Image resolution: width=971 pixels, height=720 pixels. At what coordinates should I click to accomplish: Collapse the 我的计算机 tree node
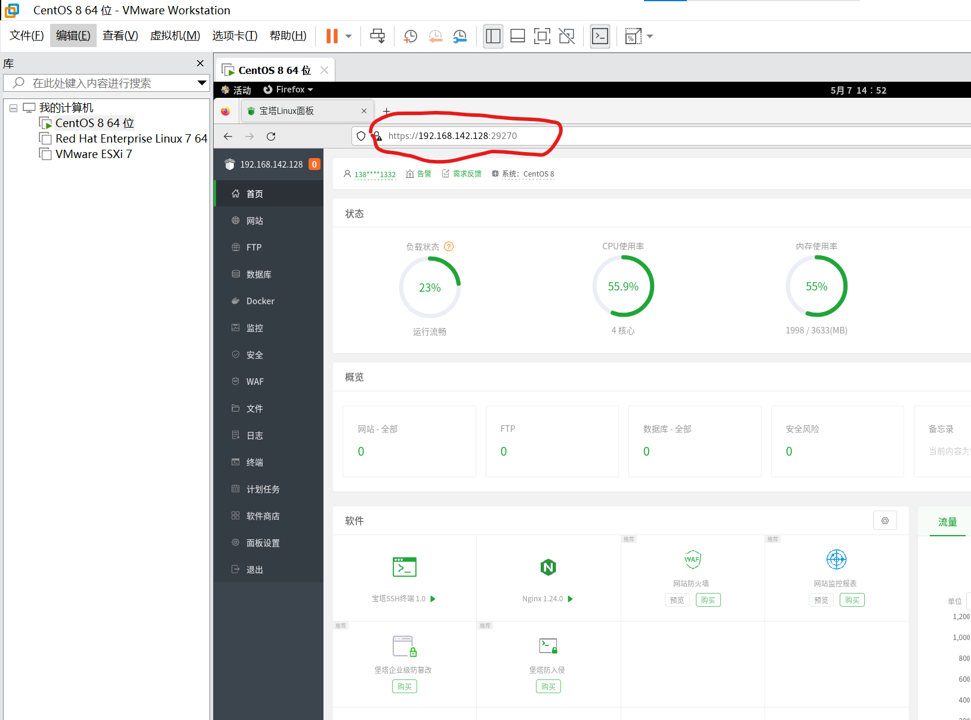13,109
